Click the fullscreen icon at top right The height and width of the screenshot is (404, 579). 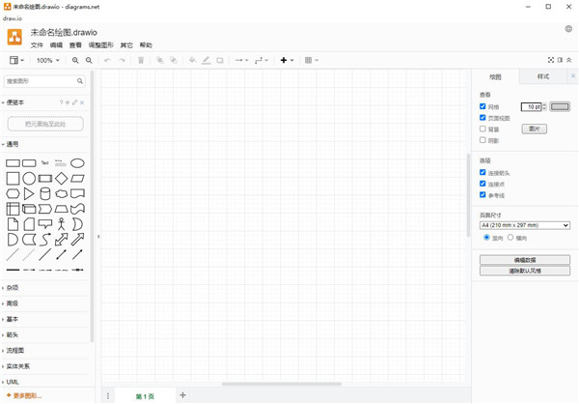coord(552,60)
